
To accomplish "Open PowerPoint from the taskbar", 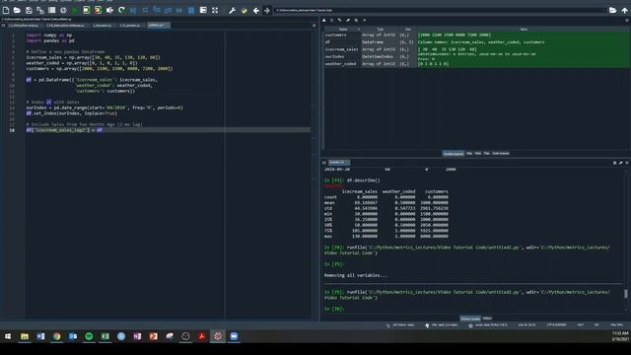I will [x=154, y=336].
